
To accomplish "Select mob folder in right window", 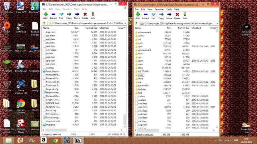I will tap(139, 78).
